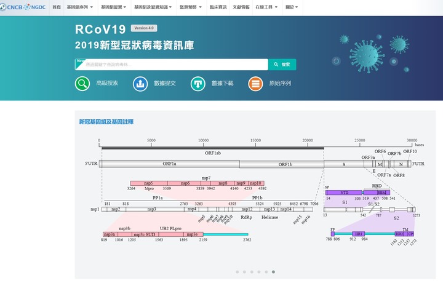443x283 pixels.
Task: Click the RdRp label
Action: click(246, 217)
